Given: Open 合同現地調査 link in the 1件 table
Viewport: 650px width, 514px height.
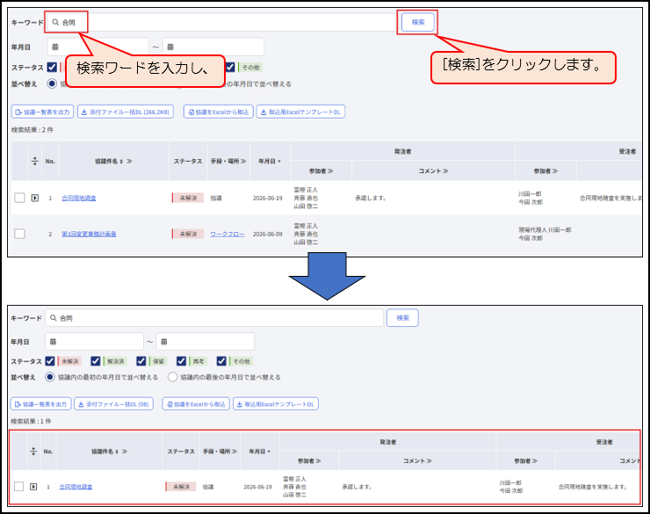Looking at the screenshot, I should click(x=76, y=487).
